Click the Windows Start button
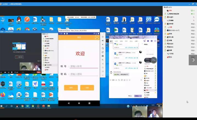 coord(2,106)
